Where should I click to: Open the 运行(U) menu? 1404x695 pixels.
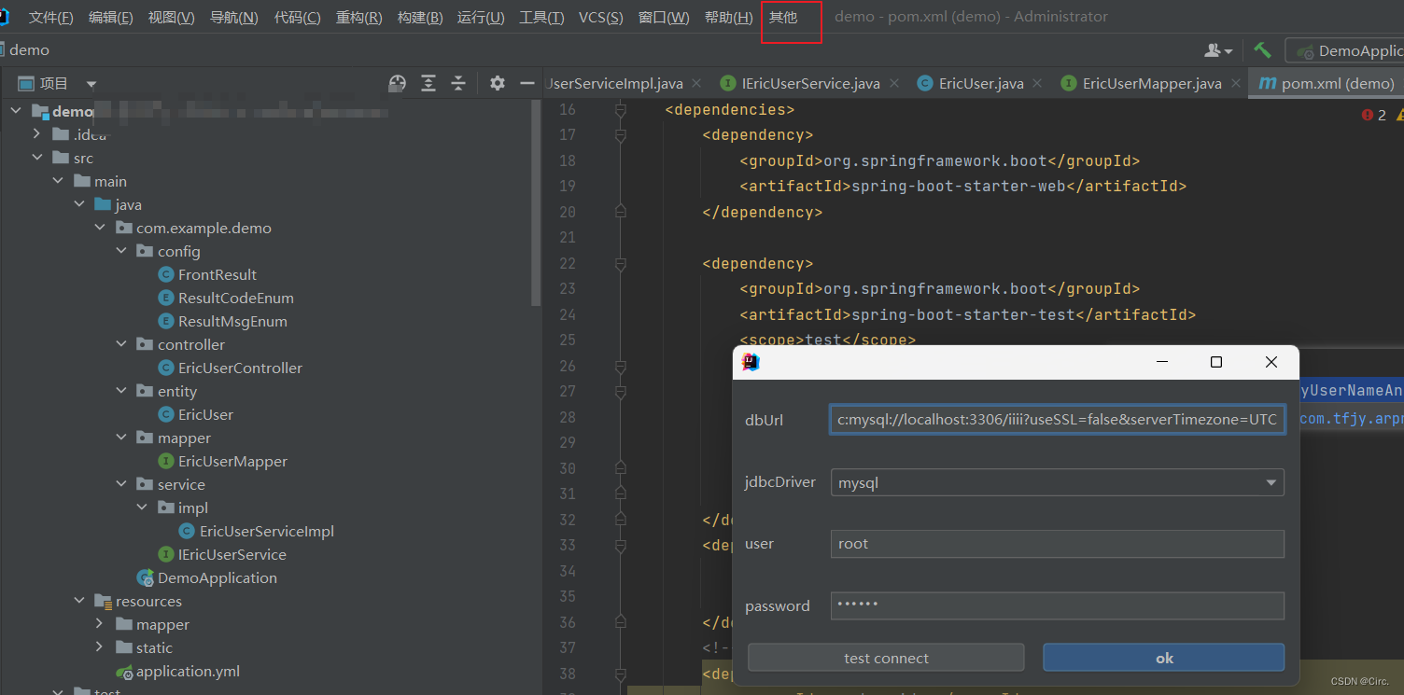480,18
